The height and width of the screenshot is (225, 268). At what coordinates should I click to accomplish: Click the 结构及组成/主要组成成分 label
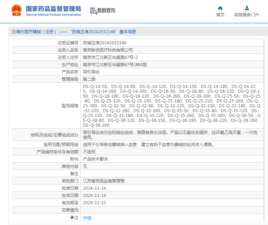click(x=54, y=135)
